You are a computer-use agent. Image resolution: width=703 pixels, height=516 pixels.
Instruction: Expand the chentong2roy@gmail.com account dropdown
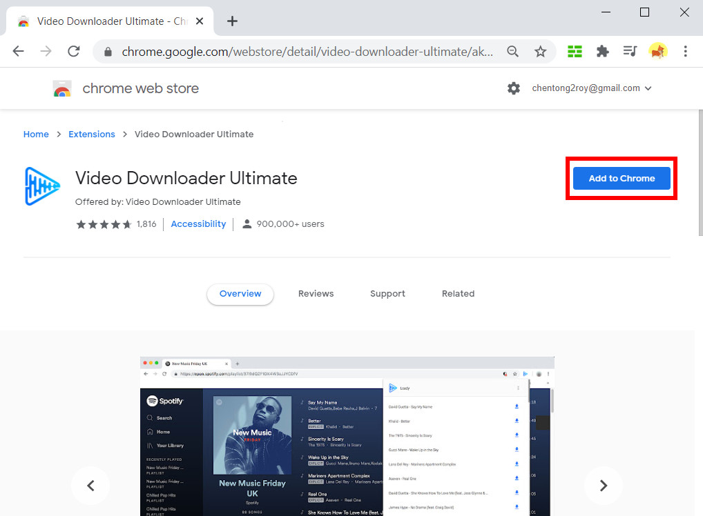click(x=591, y=88)
